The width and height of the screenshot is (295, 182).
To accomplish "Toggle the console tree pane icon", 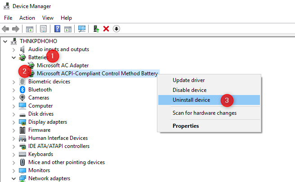I will click(x=30, y=29).
